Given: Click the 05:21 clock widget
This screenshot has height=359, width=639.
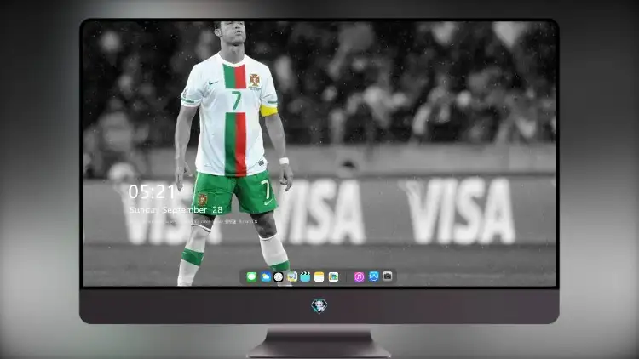Looking at the screenshot, I should coord(152,191).
